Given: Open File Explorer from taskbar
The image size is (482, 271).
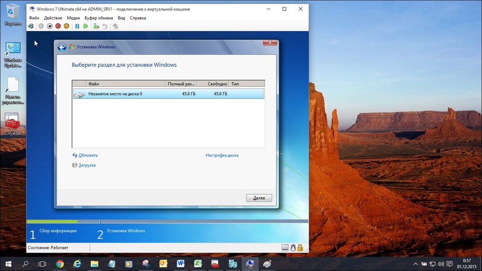Looking at the screenshot, I should [x=94, y=264].
